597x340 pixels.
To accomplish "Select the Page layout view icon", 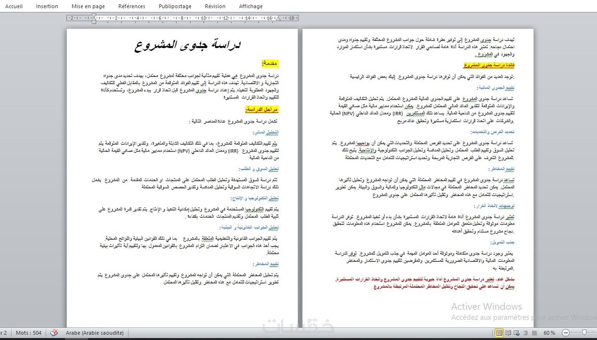I will click(x=499, y=333).
